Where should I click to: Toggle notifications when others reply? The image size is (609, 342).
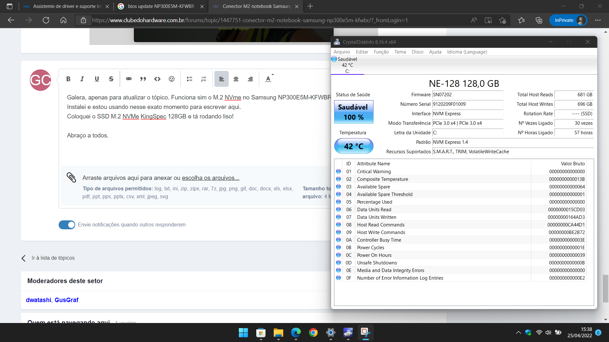tap(67, 225)
